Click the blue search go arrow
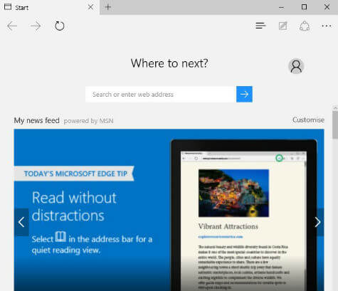This screenshot has height=291, width=338. point(244,94)
